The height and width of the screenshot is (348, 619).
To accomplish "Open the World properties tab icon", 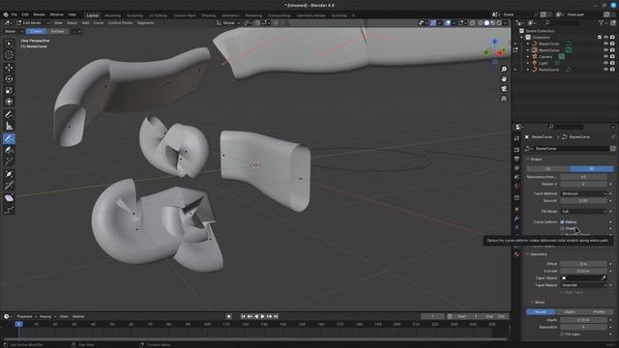I will pos(516,186).
